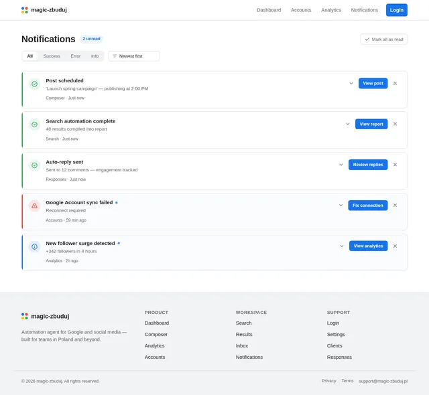Dismiss the New follower surge notification
This screenshot has width=429, height=395.
tap(395, 246)
